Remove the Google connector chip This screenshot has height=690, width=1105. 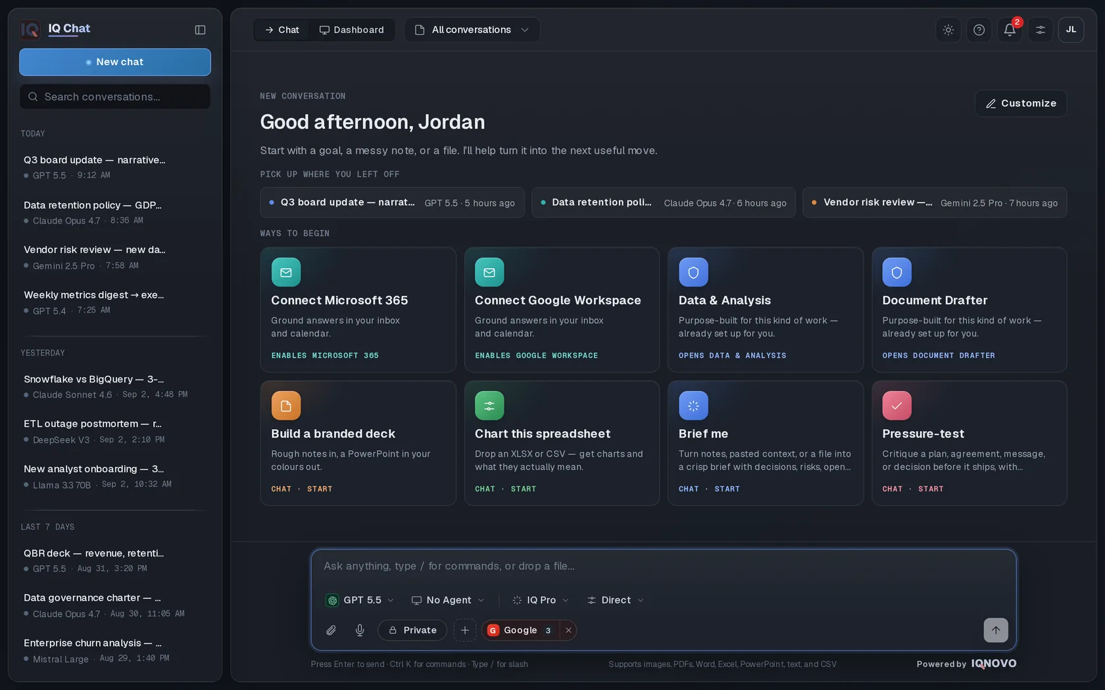568,630
